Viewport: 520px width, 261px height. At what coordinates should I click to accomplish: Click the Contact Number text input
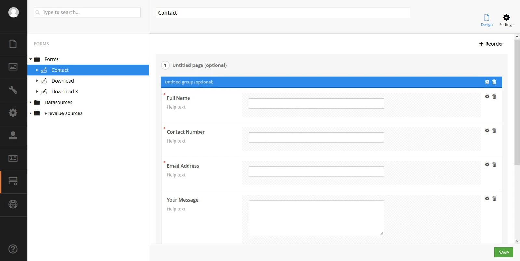316,137
